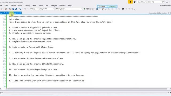The image size is (171, 96).
Task: Open the Help menu
Action: (70, 6)
